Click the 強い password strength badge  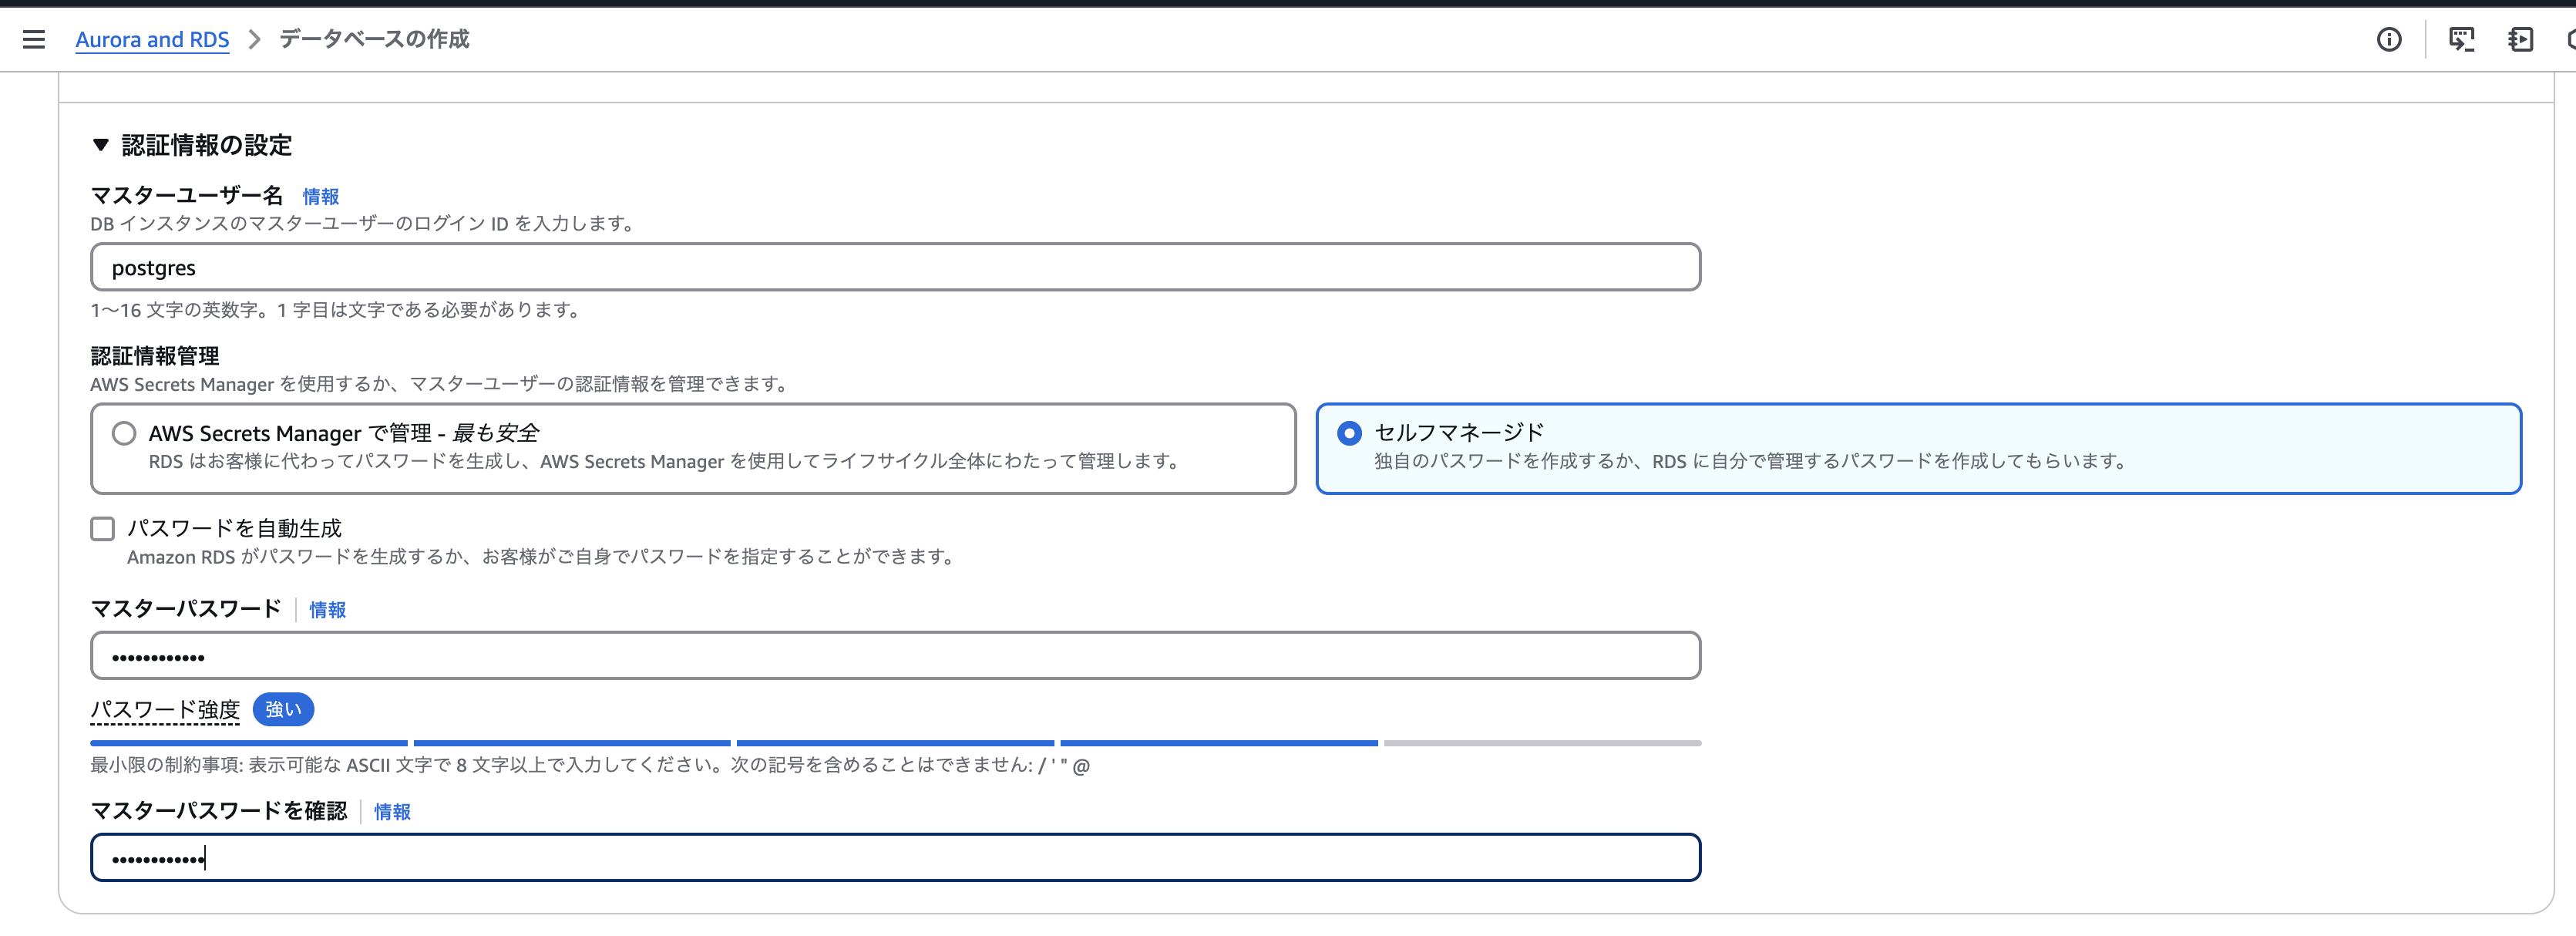pos(283,709)
